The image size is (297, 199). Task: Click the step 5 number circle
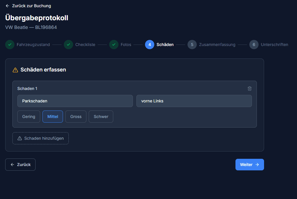click(192, 45)
